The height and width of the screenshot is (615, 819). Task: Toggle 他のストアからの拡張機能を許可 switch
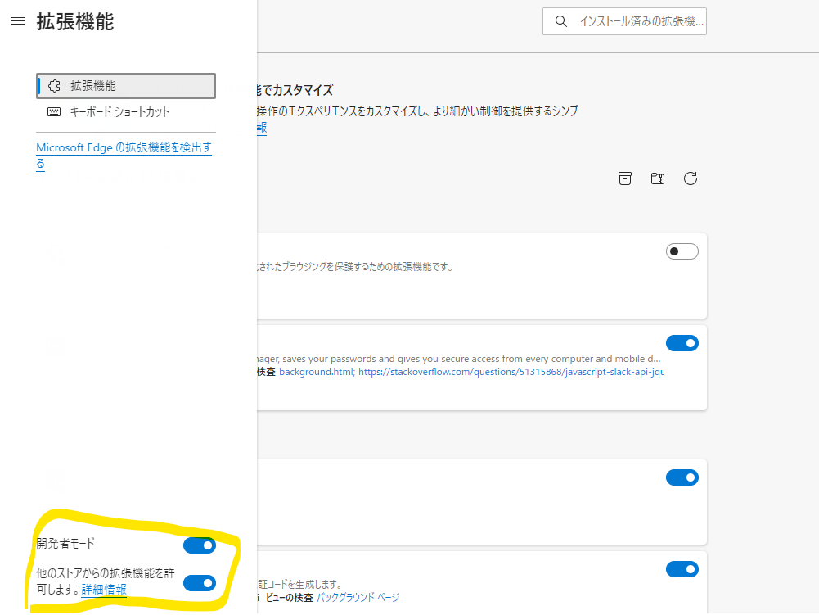coord(200,583)
